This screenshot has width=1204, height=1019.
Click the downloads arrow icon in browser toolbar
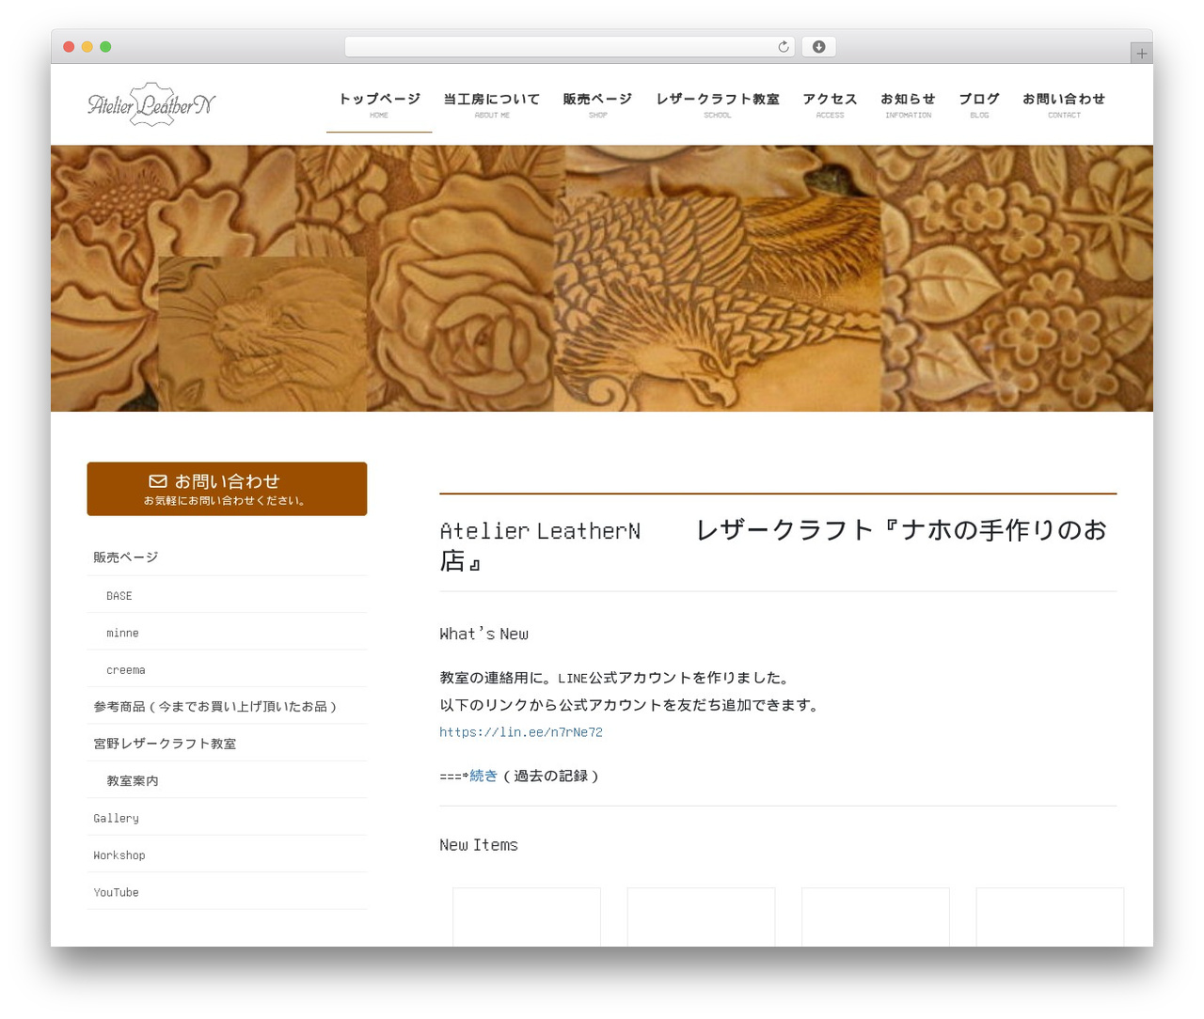pyautogui.click(x=818, y=47)
